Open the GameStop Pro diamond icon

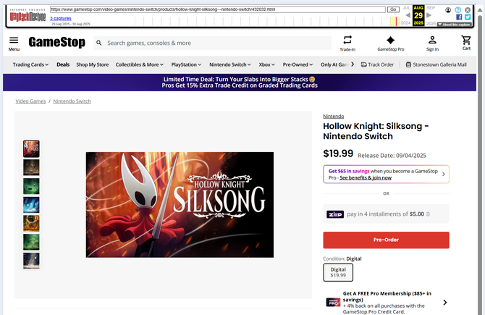pyautogui.click(x=390, y=40)
